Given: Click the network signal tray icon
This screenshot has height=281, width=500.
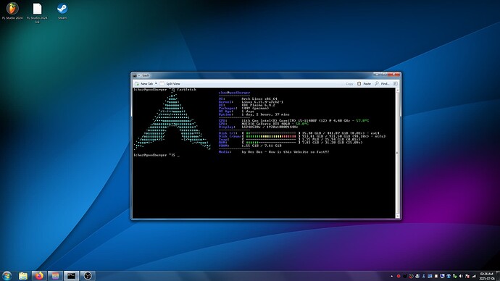Looking at the screenshot, I should coord(473,276).
